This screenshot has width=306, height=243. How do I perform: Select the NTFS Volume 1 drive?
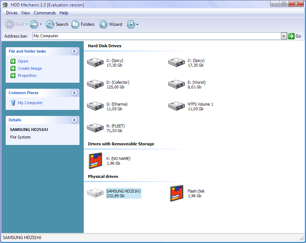point(176,106)
